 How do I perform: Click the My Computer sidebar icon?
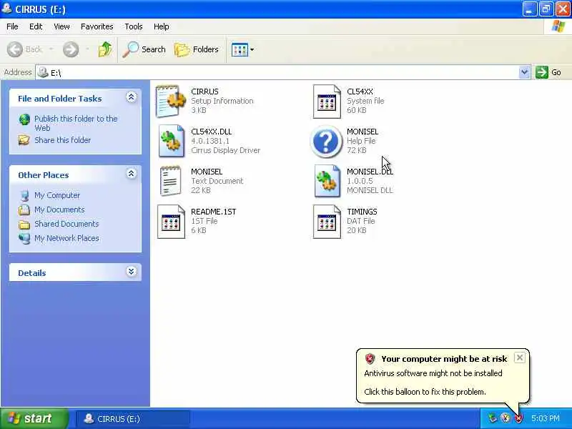tap(24, 195)
